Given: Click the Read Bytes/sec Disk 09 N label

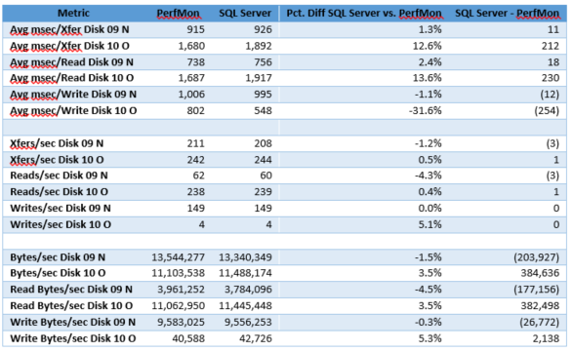Looking at the screenshot, I should pos(71,290).
